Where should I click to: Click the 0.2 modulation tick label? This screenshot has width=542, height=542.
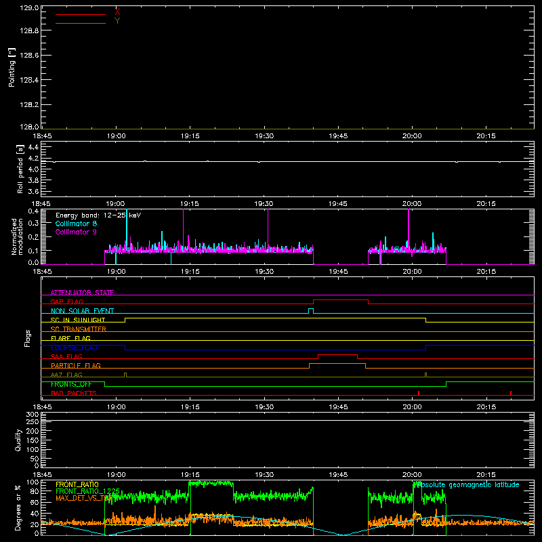point(33,236)
